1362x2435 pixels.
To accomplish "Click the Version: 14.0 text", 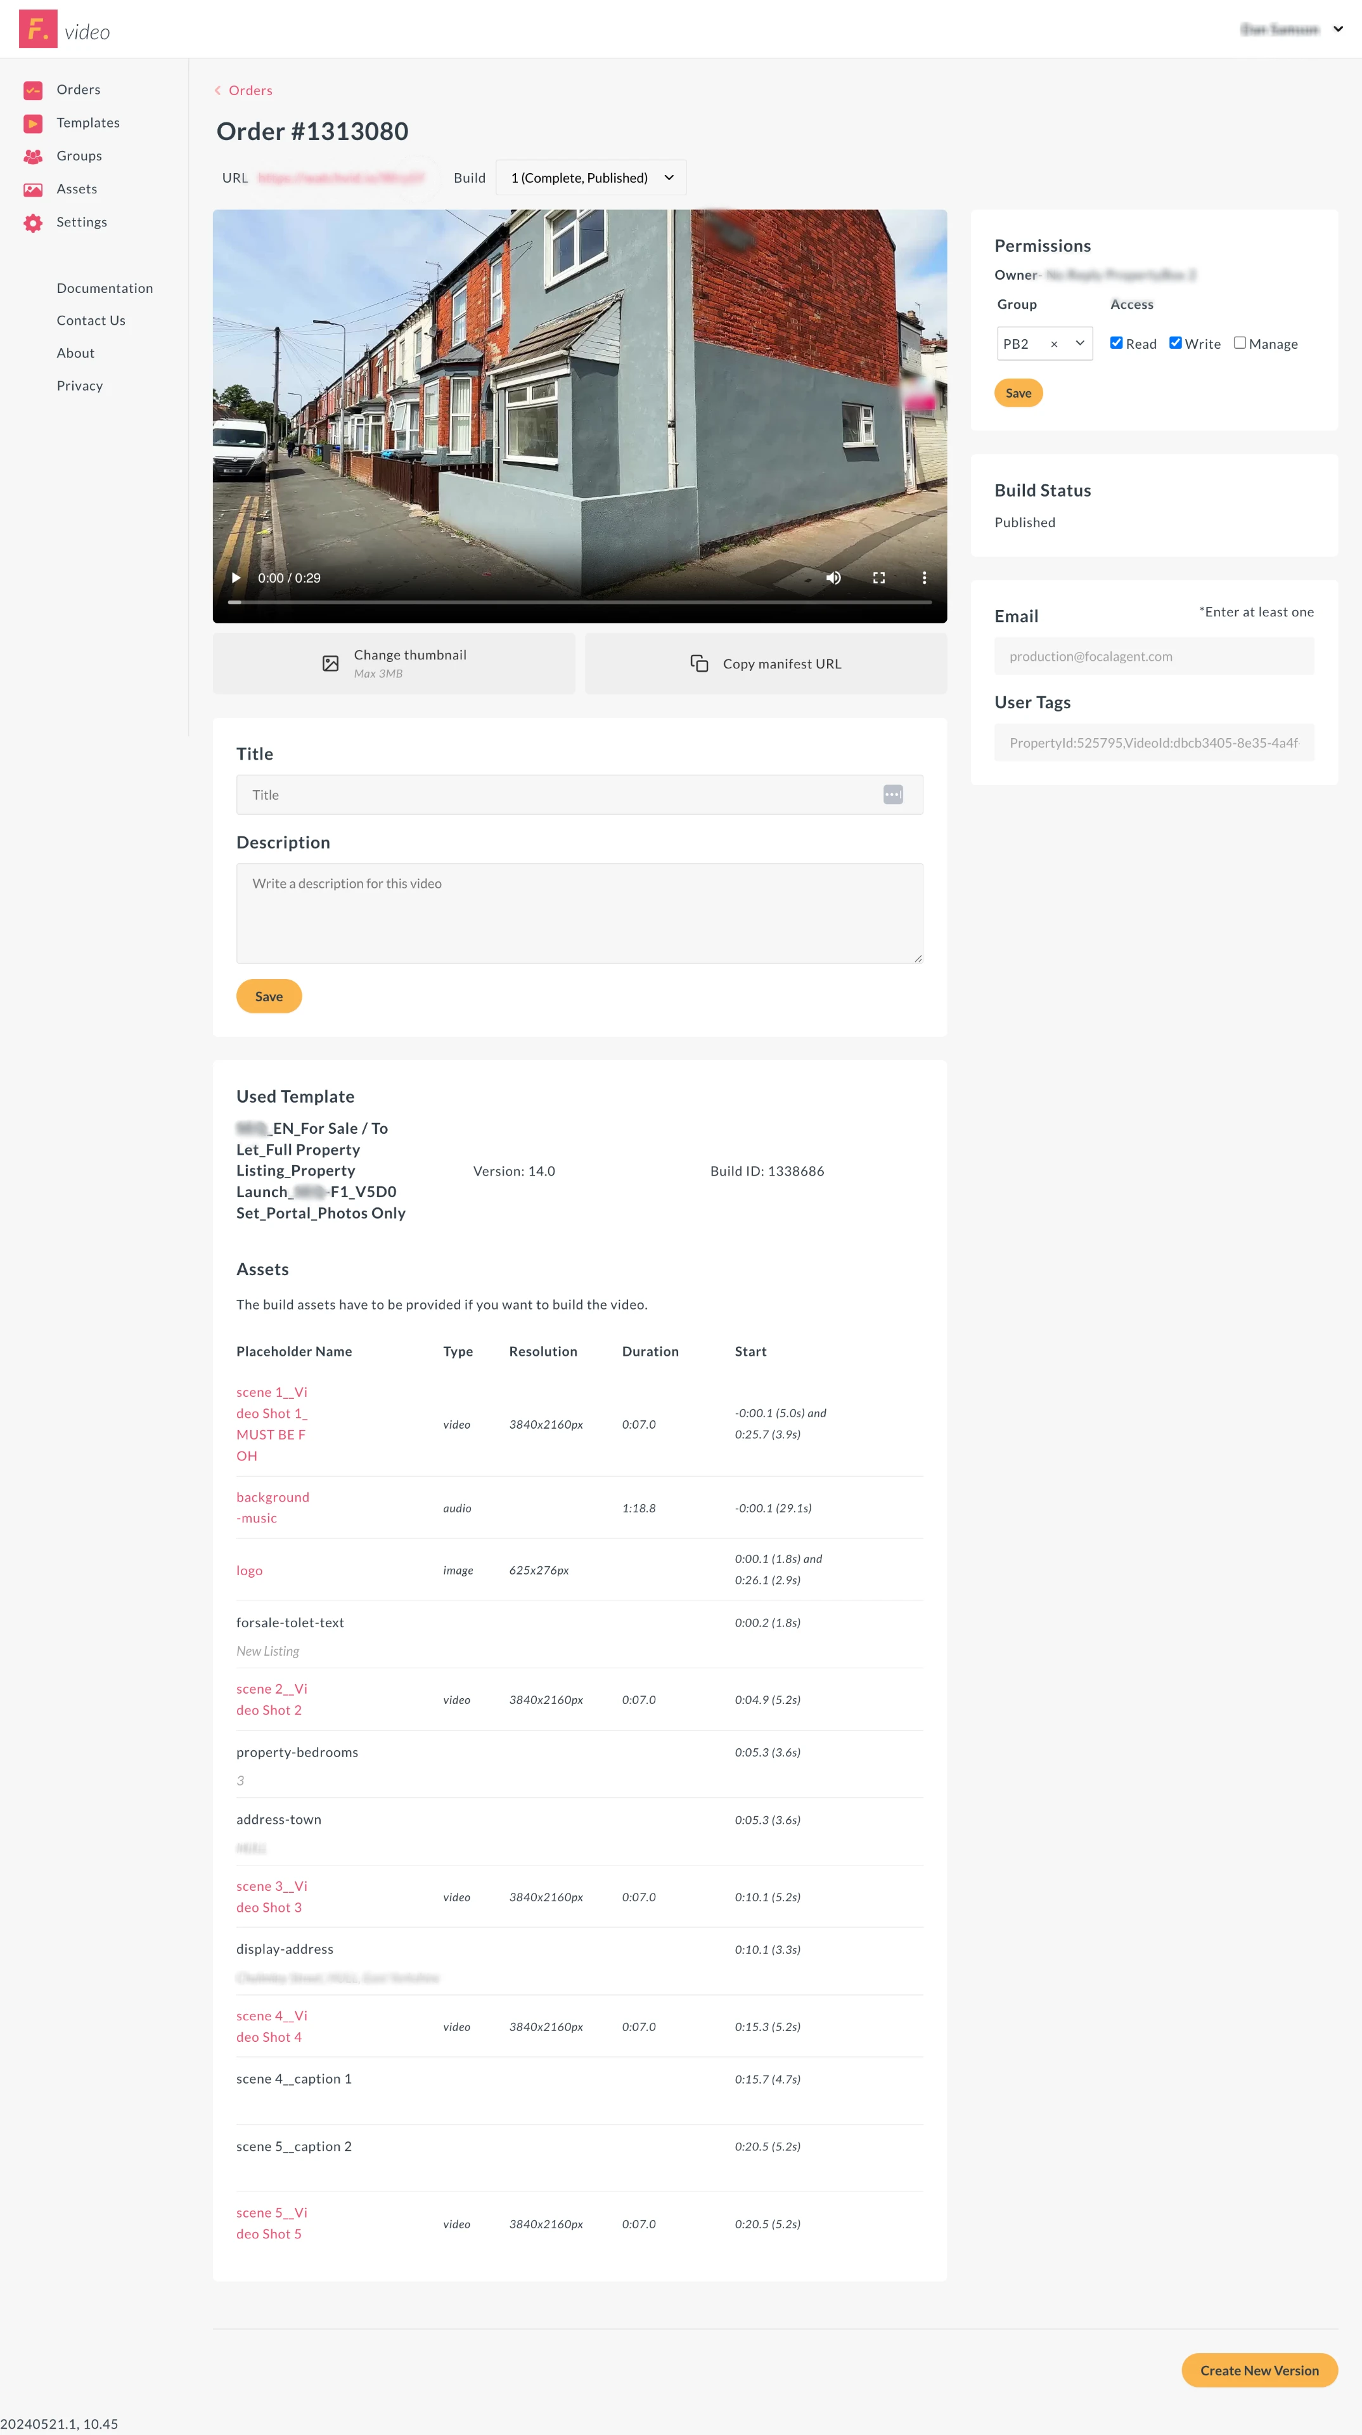I will coord(514,1171).
